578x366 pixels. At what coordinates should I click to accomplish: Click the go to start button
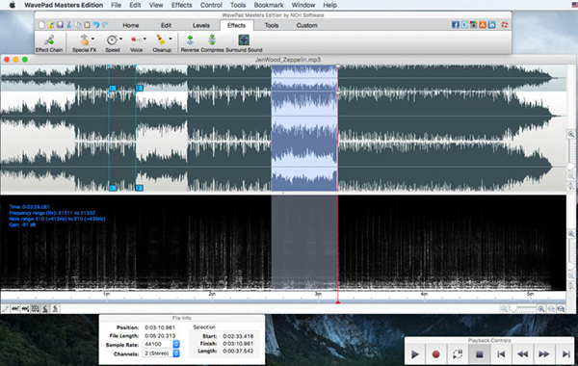pos(501,353)
